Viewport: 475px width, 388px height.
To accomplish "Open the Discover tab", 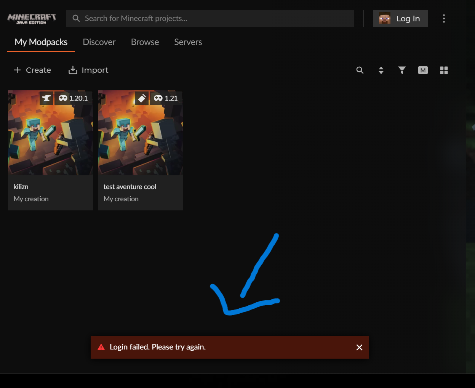I will [99, 42].
